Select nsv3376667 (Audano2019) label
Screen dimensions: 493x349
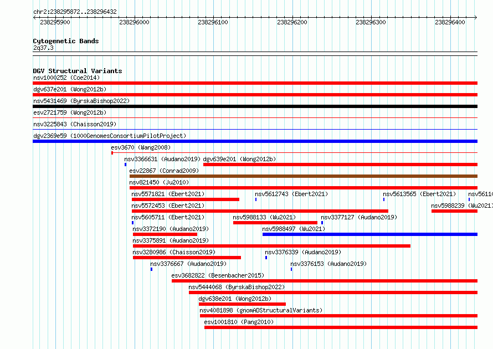pyautogui.click(x=188, y=264)
